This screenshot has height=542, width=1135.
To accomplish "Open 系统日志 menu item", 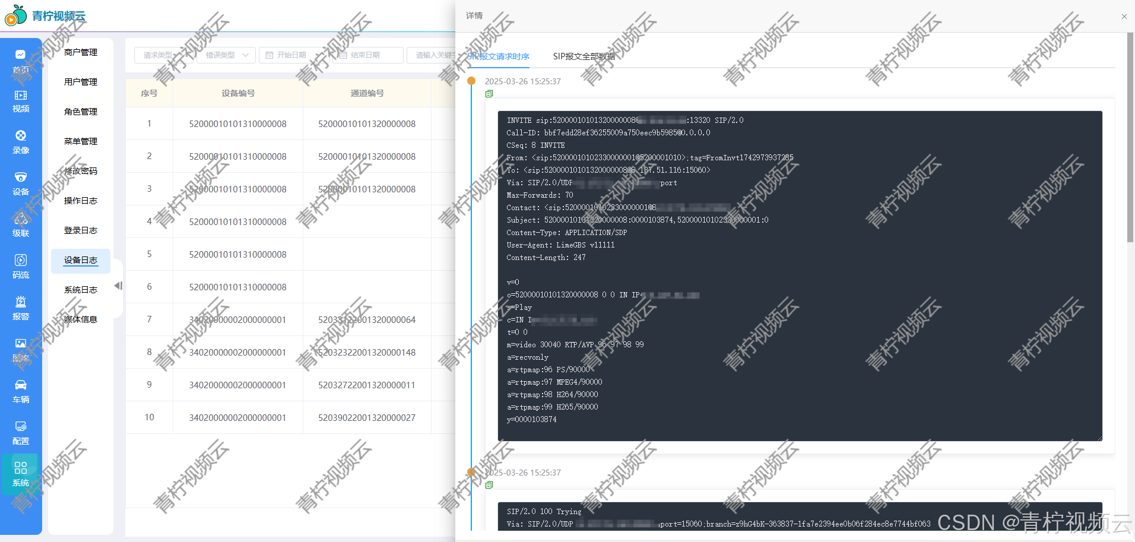I will click(x=81, y=290).
